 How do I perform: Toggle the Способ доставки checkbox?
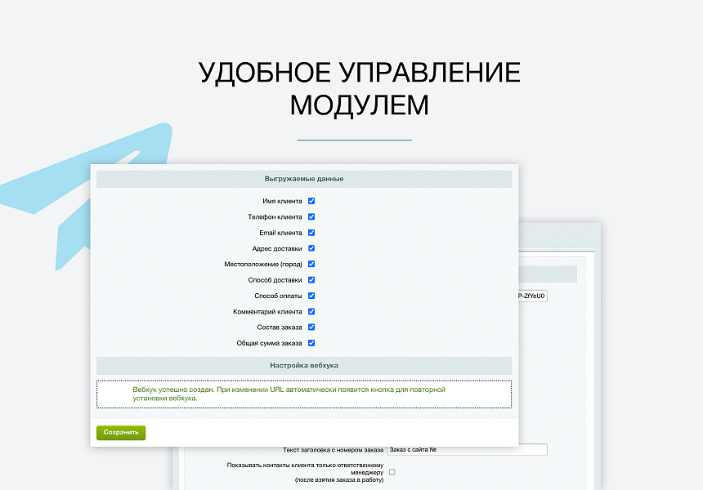click(x=311, y=279)
